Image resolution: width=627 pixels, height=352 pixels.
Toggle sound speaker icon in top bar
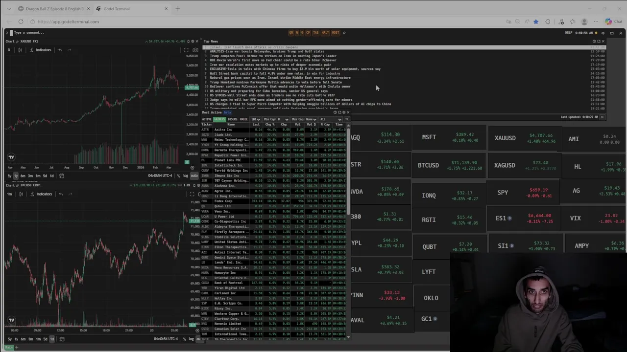coord(603,33)
